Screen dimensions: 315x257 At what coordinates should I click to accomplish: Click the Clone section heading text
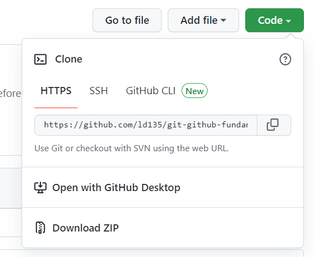69,59
